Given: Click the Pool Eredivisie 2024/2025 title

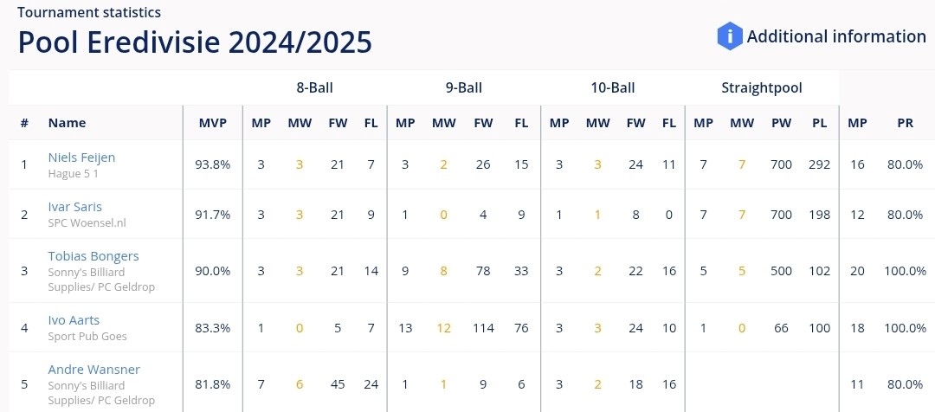Looking at the screenshot, I should pyautogui.click(x=195, y=42).
